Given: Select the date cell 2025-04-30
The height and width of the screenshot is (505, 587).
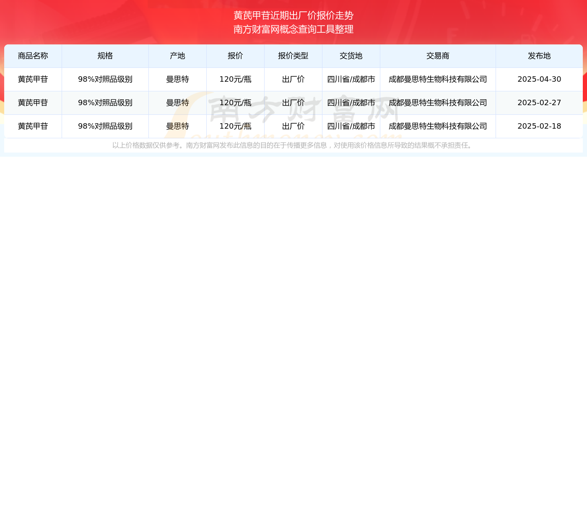Looking at the screenshot, I should (539, 79).
